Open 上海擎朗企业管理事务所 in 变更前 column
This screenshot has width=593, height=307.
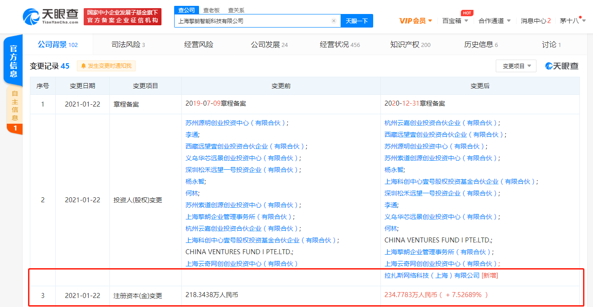(239, 217)
